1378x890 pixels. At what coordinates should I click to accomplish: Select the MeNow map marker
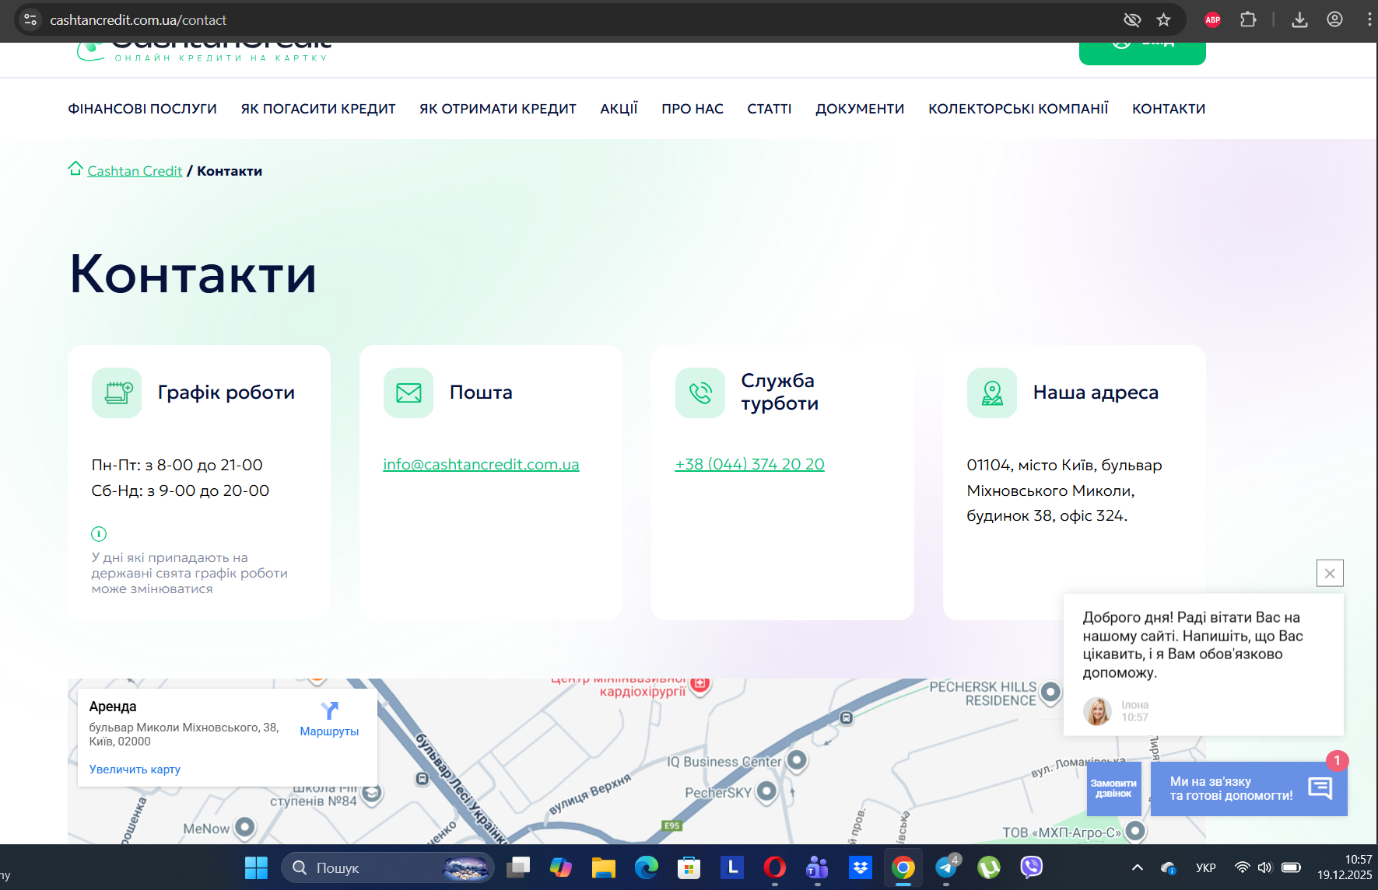245,827
